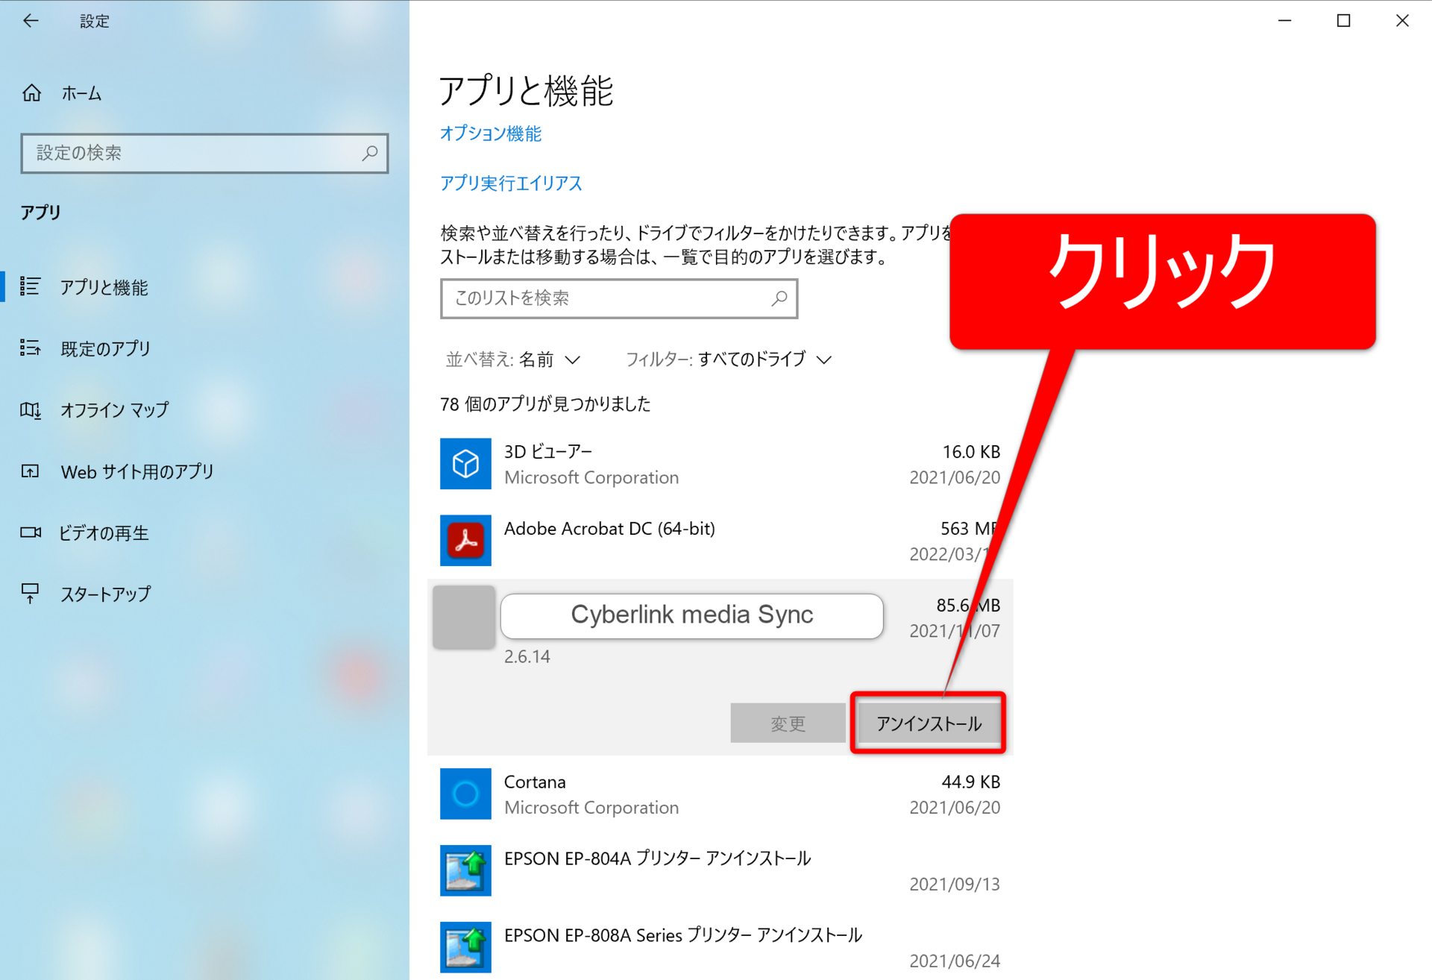Image resolution: width=1432 pixels, height=980 pixels.
Task: Click the 変更 button
Action: point(788,723)
